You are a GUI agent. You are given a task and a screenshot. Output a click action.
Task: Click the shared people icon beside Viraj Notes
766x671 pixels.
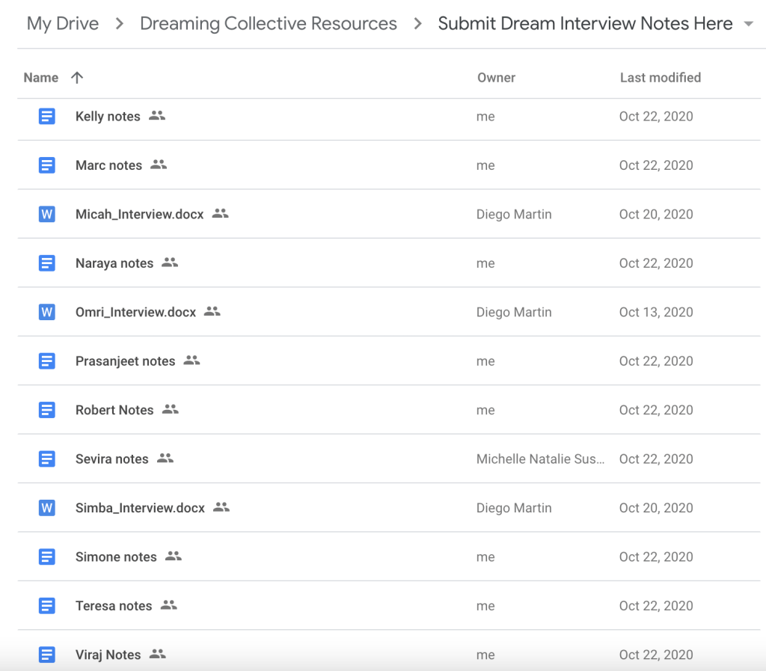click(x=157, y=655)
